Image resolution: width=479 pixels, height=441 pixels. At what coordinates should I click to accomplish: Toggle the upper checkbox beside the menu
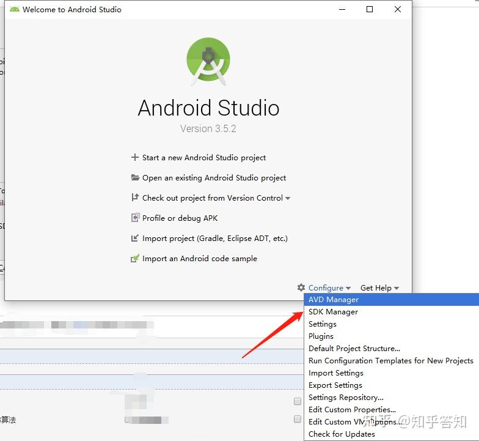click(x=297, y=401)
